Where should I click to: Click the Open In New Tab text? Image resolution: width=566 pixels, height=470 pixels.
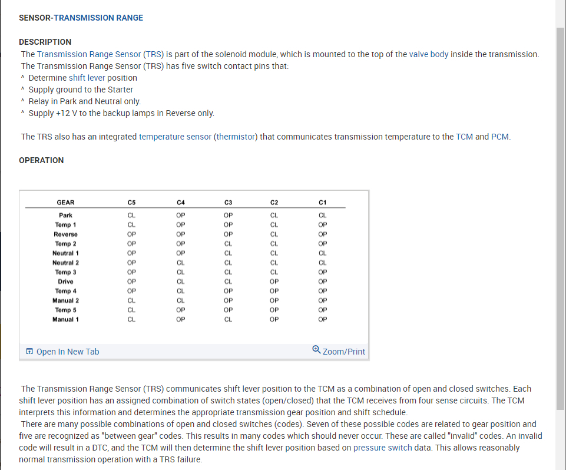(68, 352)
